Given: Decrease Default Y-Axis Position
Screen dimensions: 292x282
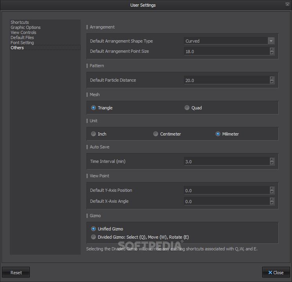Looking at the screenshot, I should pyautogui.click(x=272, y=192).
